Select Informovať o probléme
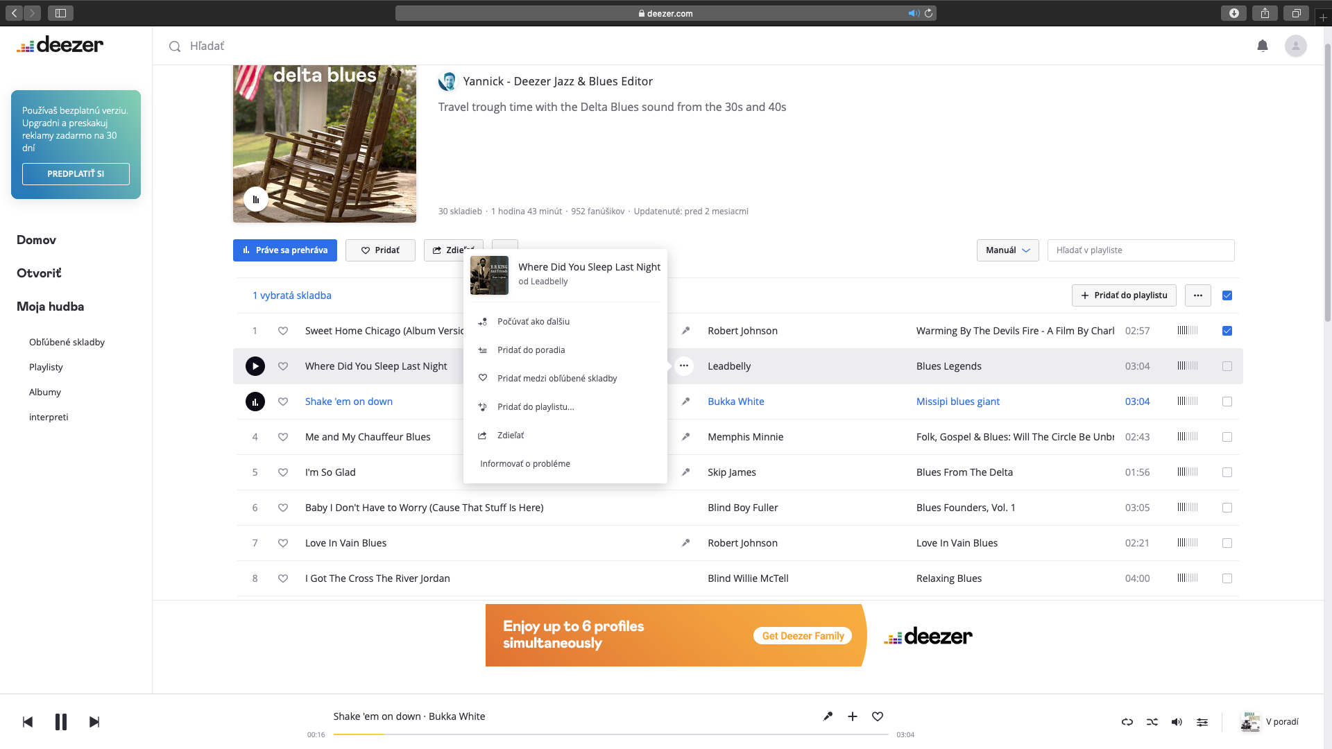The height and width of the screenshot is (749, 1332). (565, 464)
